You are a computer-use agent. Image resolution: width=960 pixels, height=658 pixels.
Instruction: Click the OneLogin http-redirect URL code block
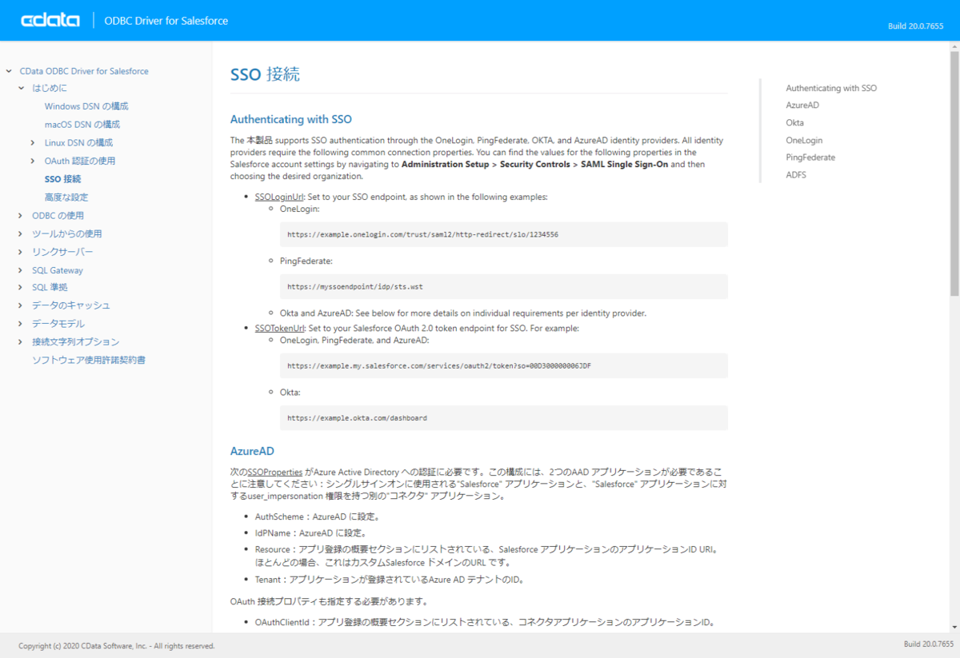(504, 234)
